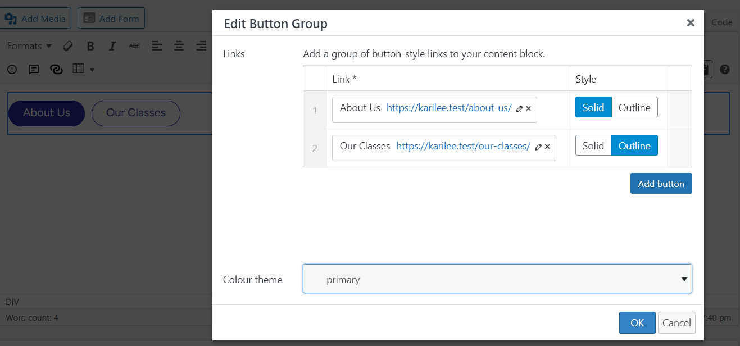Follow the our-classes hyperlink
Image resolution: width=740 pixels, height=346 pixels.
[x=463, y=145]
